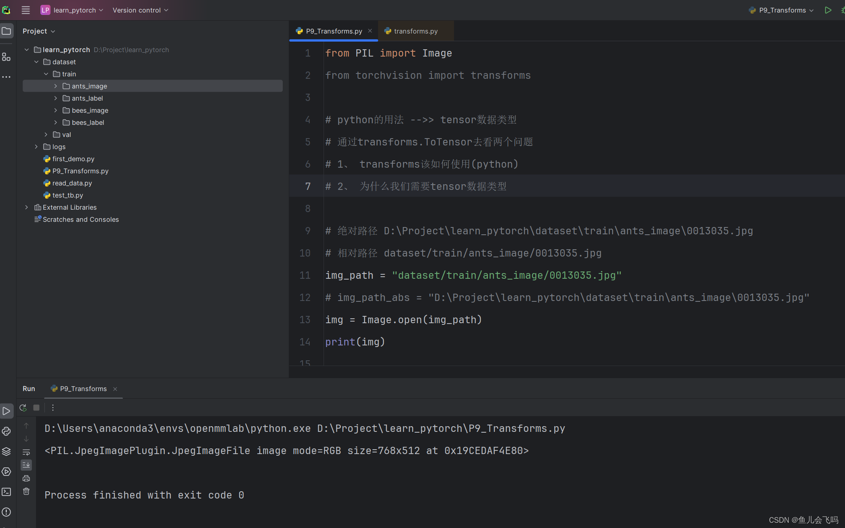Open the Python Console tool window

6,431
